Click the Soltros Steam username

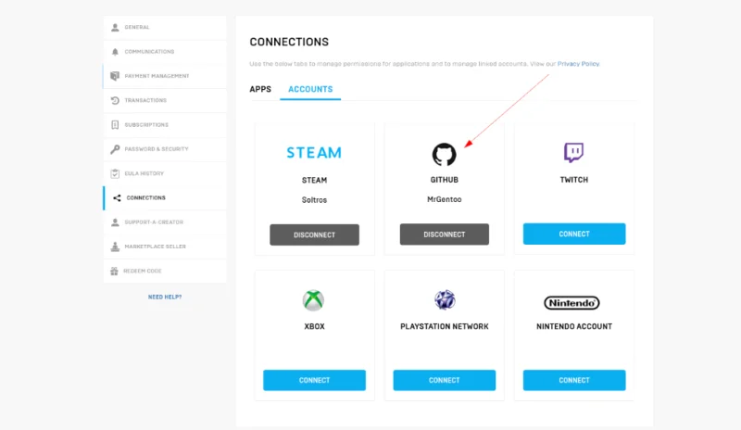click(314, 200)
